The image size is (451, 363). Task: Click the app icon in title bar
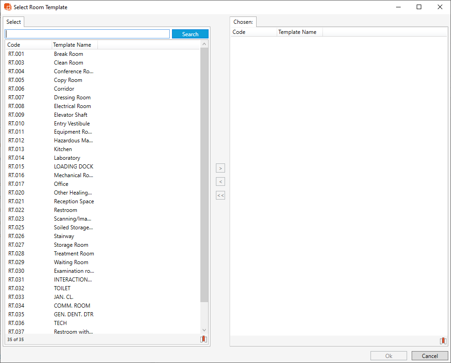(7, 7)
